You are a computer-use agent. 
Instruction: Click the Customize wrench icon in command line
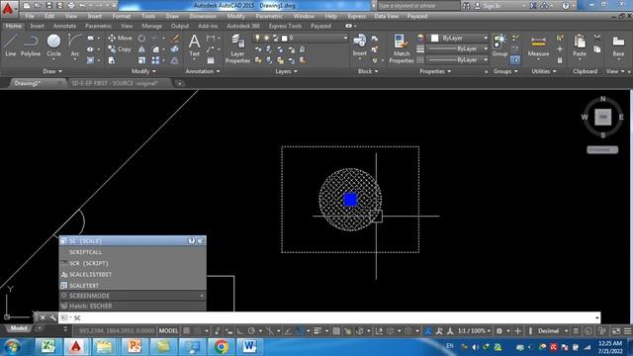click(x=52, y=317)
